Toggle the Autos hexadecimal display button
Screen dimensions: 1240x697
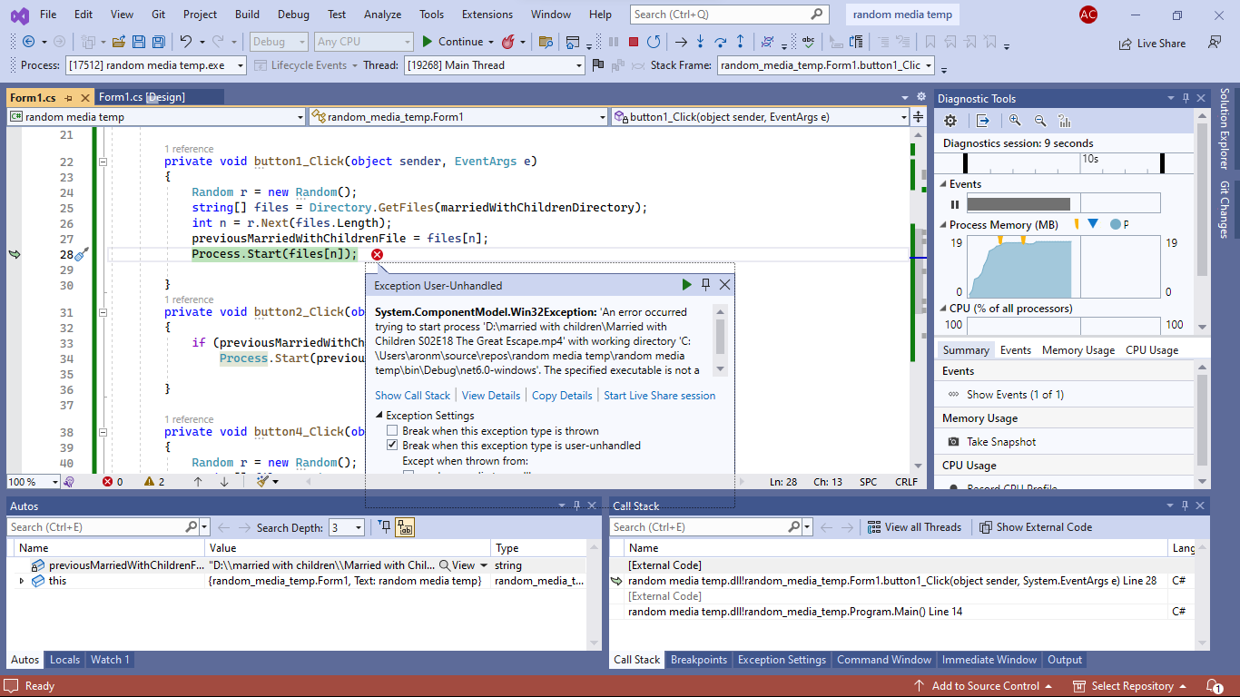pos(405,527)
